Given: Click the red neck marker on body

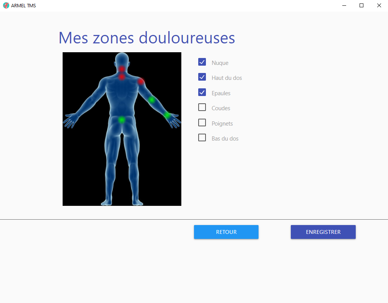Looking at the screenshot, I should point(121,69).
